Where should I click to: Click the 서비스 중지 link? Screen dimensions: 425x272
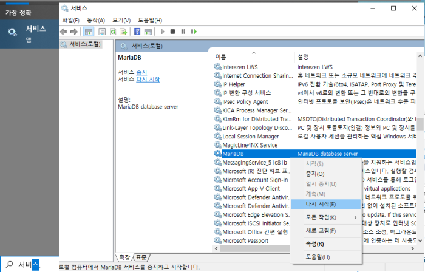[x=141, y=72]
